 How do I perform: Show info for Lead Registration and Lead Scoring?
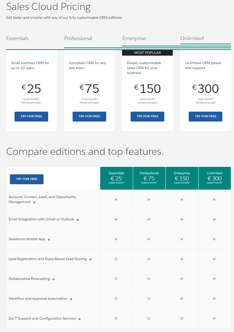pos(90,259)
